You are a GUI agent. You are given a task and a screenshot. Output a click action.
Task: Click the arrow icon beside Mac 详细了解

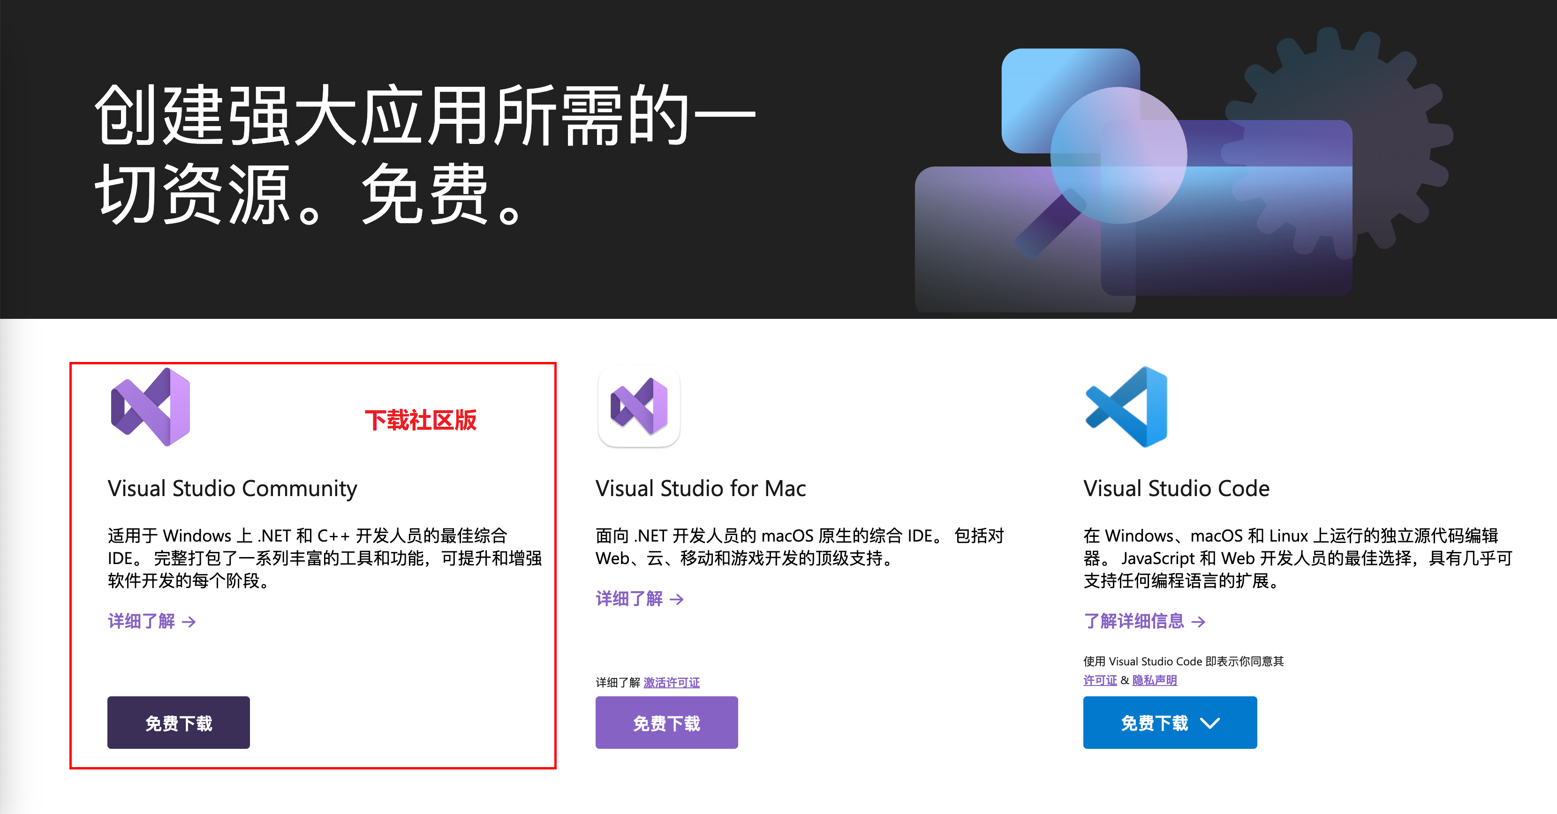click(x=677, y=599)
